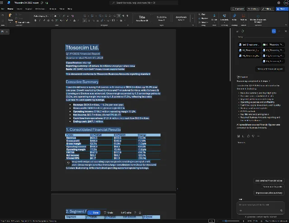289x223 pixels.
Task: Click the Catch up button
Action: point(253,9)
